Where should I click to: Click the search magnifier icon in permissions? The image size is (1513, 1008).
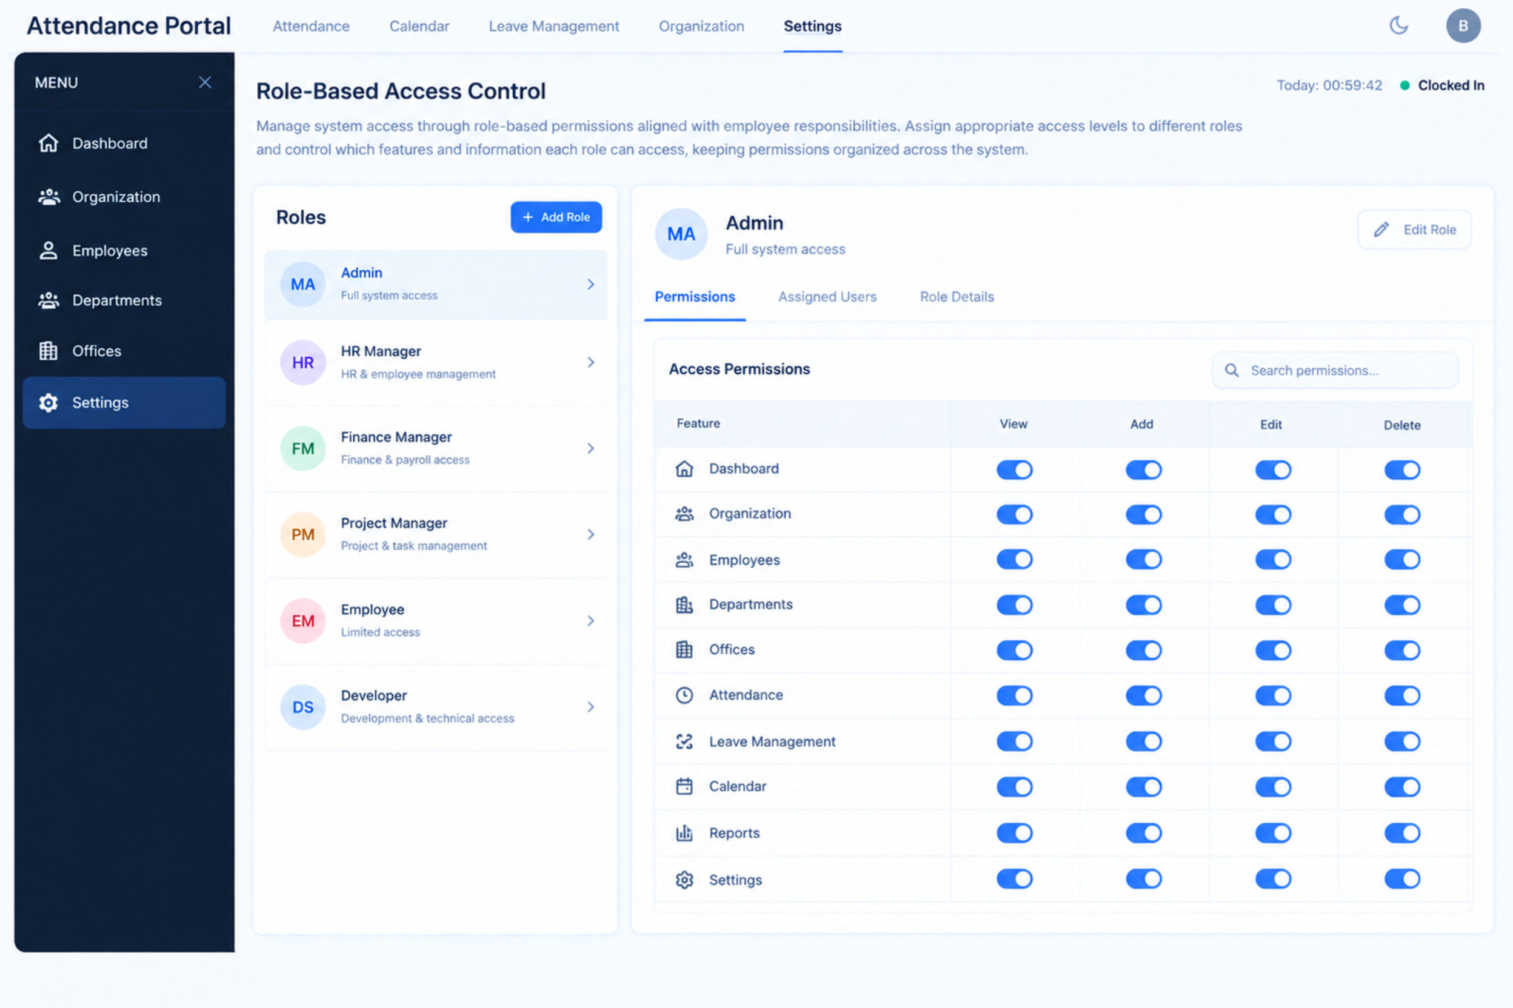(1231, 370)
